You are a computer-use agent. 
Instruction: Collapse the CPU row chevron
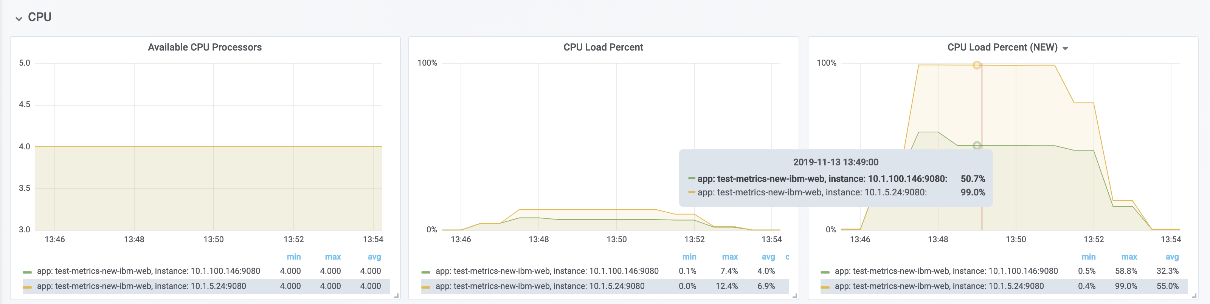point(19,19)
